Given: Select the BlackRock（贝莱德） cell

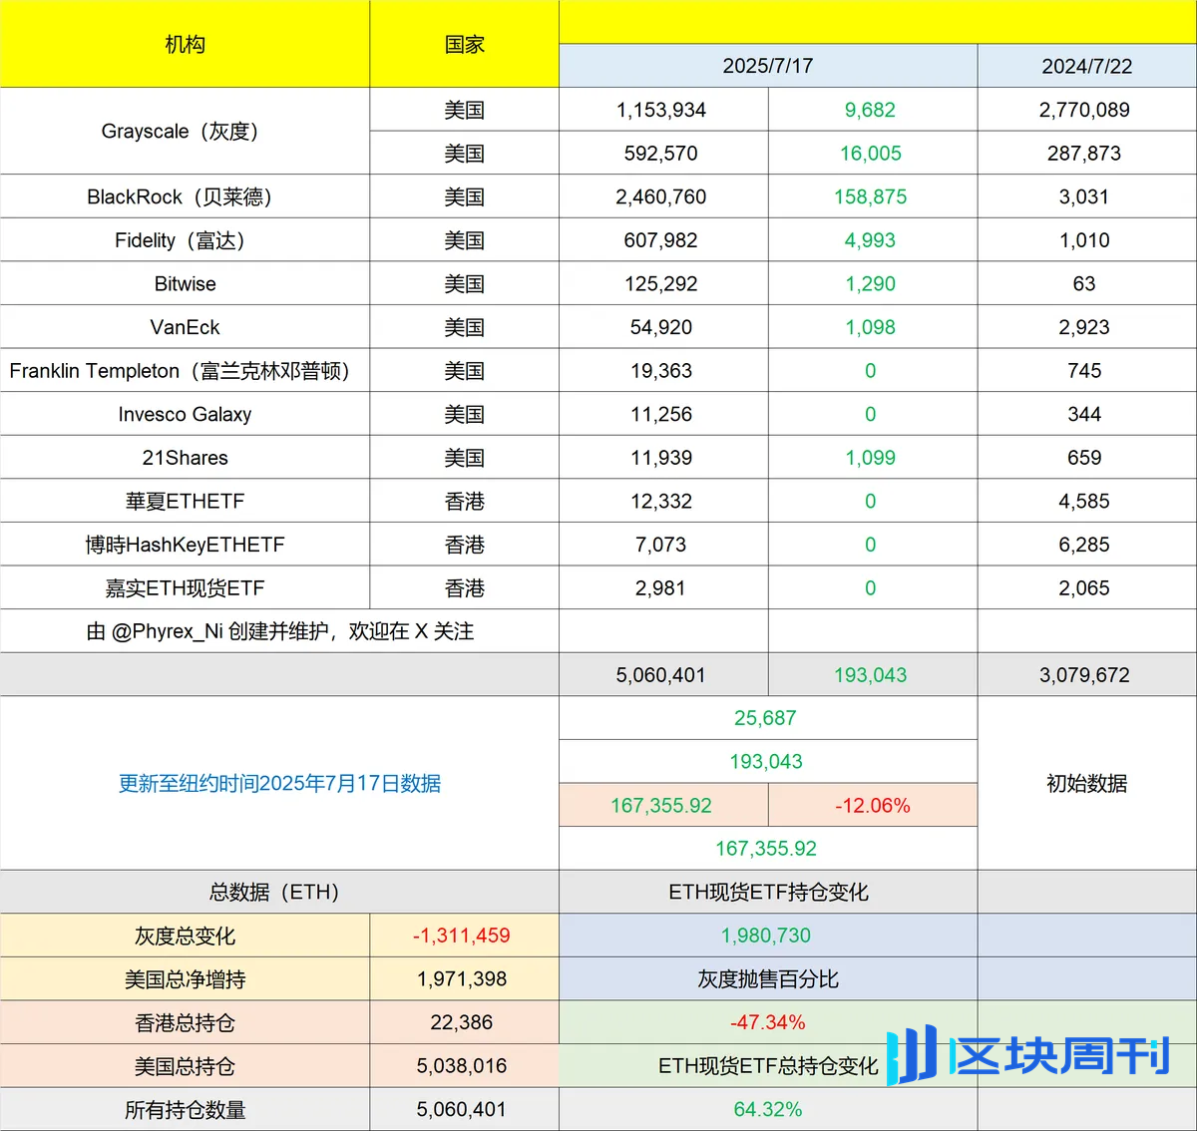Looking at the screenshot, I should point(185,196).
